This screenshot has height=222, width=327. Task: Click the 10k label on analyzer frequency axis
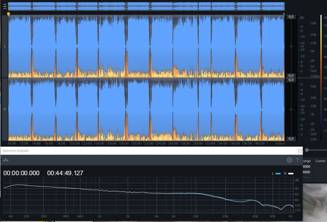(195, 216)
